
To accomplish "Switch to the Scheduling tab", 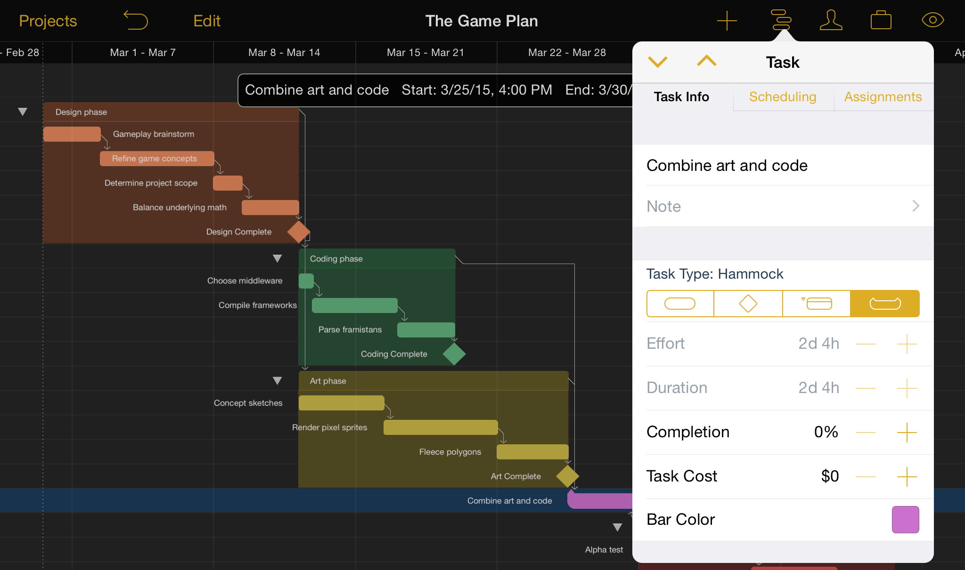I will click(x=782, y=96).
